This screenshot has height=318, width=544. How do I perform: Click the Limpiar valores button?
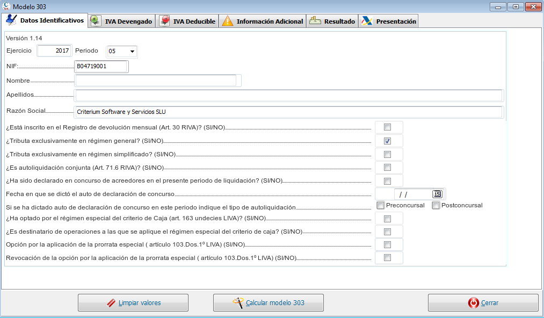point(133,303)
